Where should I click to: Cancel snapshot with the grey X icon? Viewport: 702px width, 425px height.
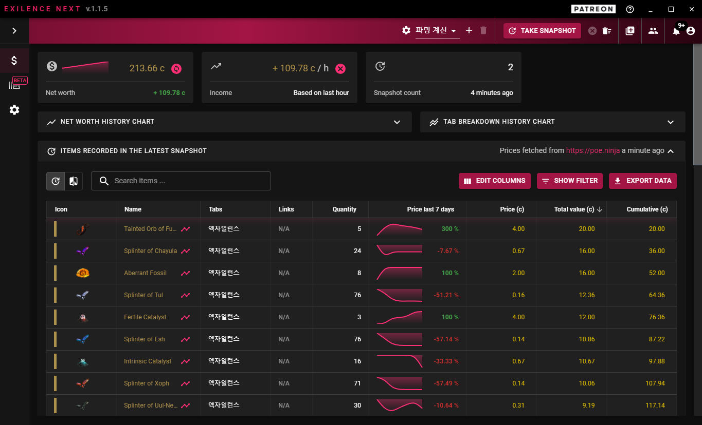point(592,31)
